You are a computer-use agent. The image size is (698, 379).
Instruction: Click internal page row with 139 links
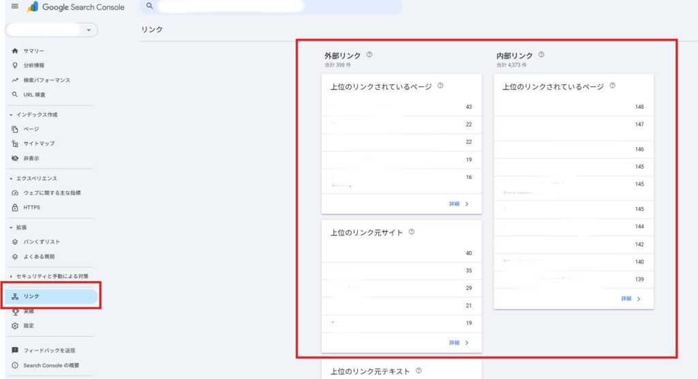573,280
